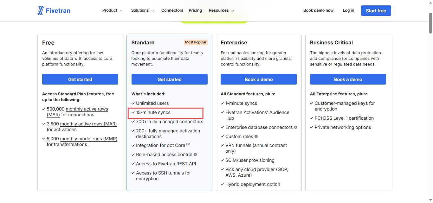The image size is (433, 203).
Task: Open info icon beside Role-based access control
Action: tap(195, 155)
